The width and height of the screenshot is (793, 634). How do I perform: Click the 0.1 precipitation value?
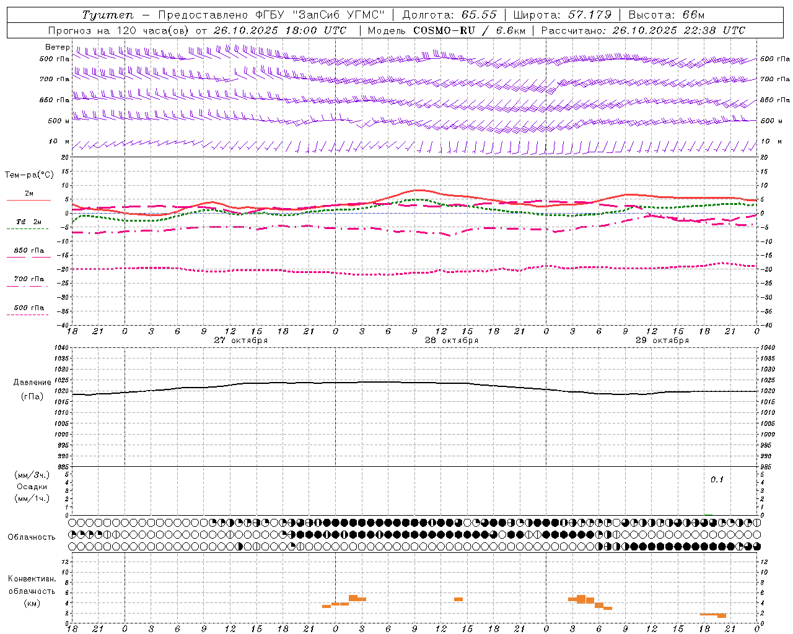[x=717, y=480]
